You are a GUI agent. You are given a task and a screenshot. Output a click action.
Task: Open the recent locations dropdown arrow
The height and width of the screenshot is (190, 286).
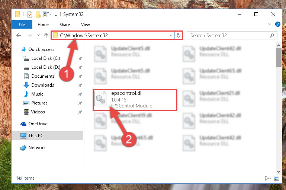[38, 35]
